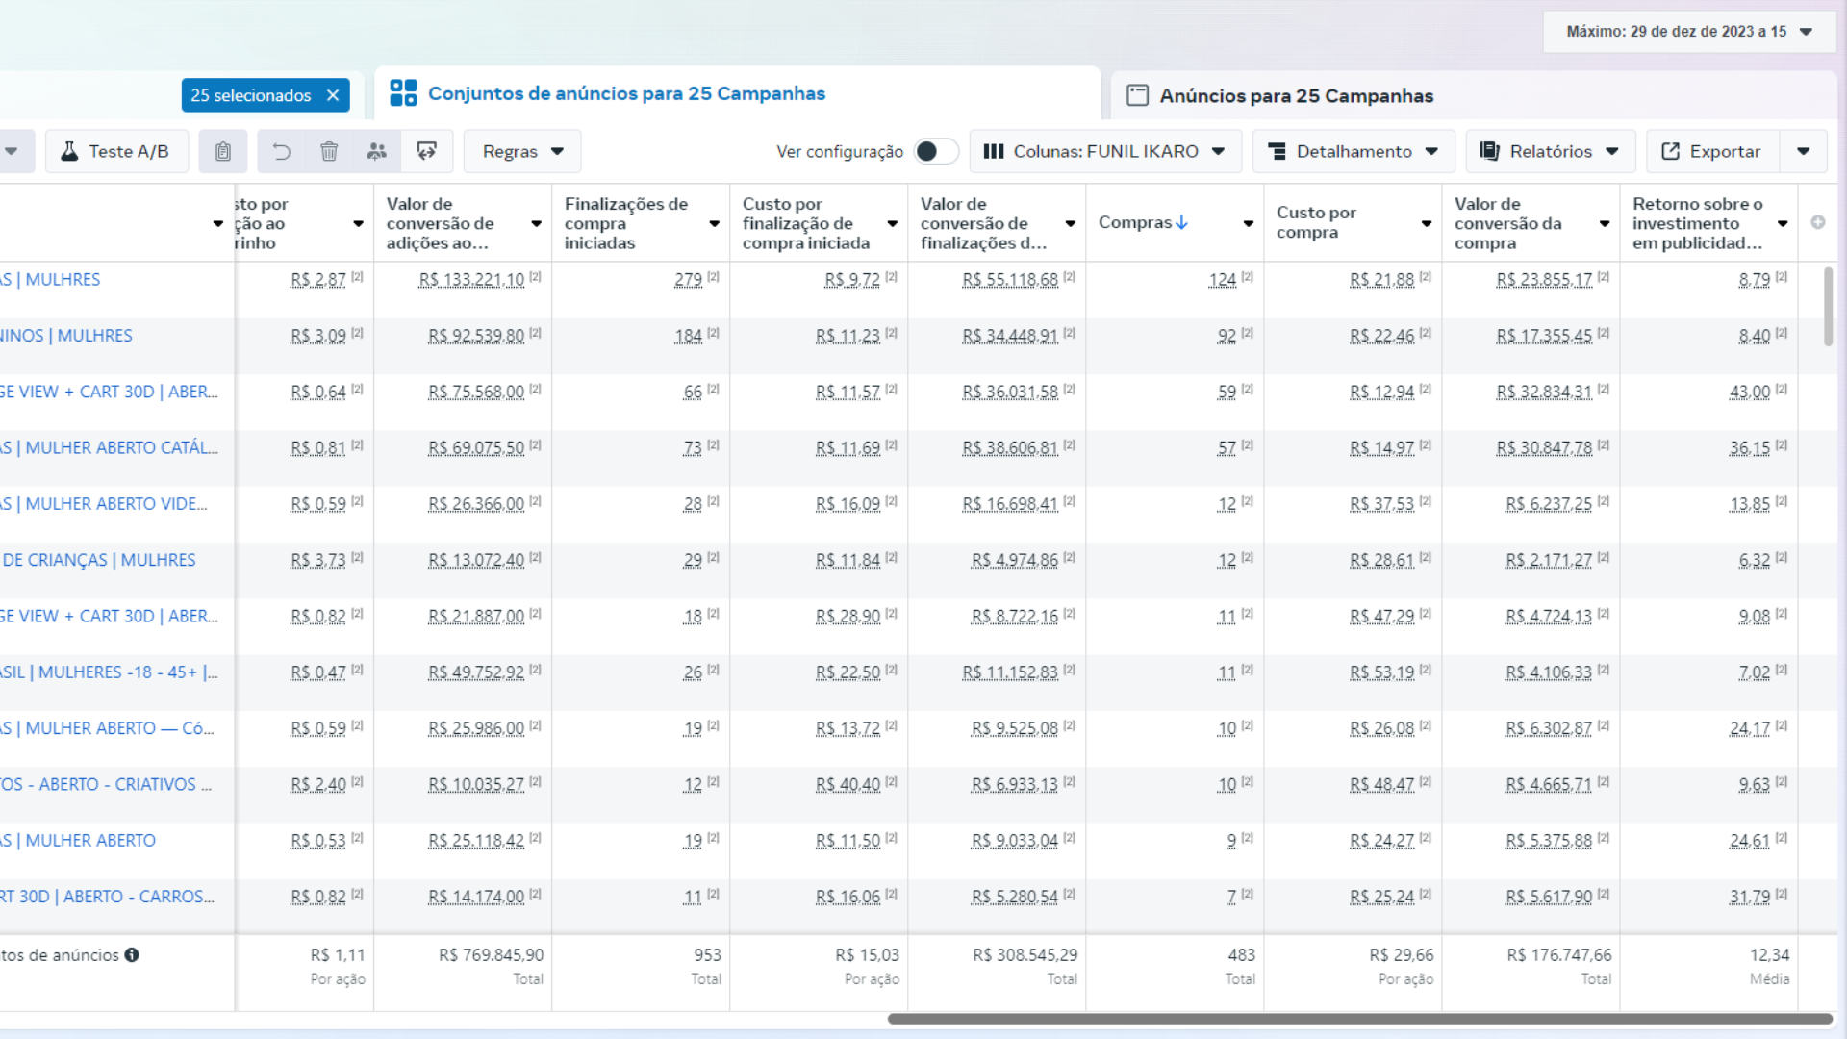The height and width of the screenshot is (1039, 1847).
Task: Open the Relatórios dropdown
Action: 1551,151
